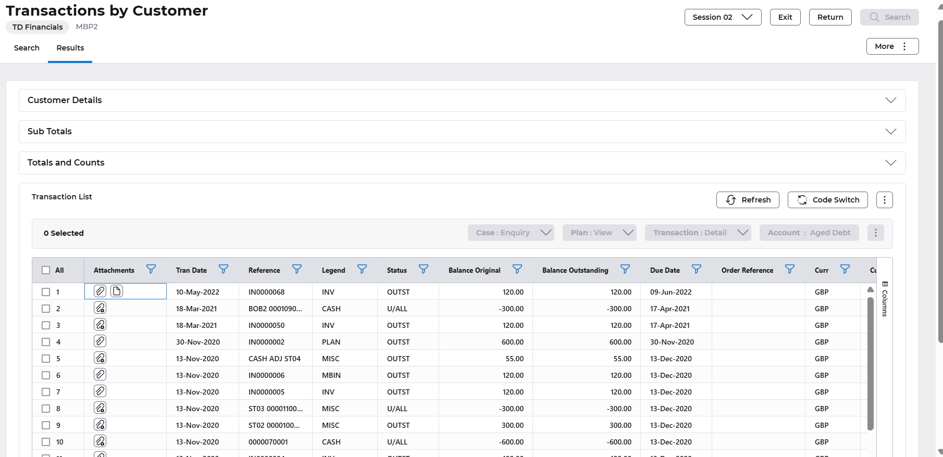
Task: Click the Refresh button
Action: [x=748, y=200]
